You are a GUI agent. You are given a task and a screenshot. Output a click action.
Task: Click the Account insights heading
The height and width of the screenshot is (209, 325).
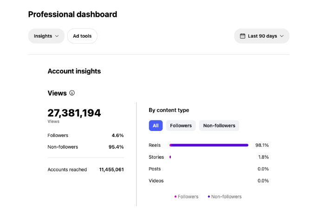(74, 71)
